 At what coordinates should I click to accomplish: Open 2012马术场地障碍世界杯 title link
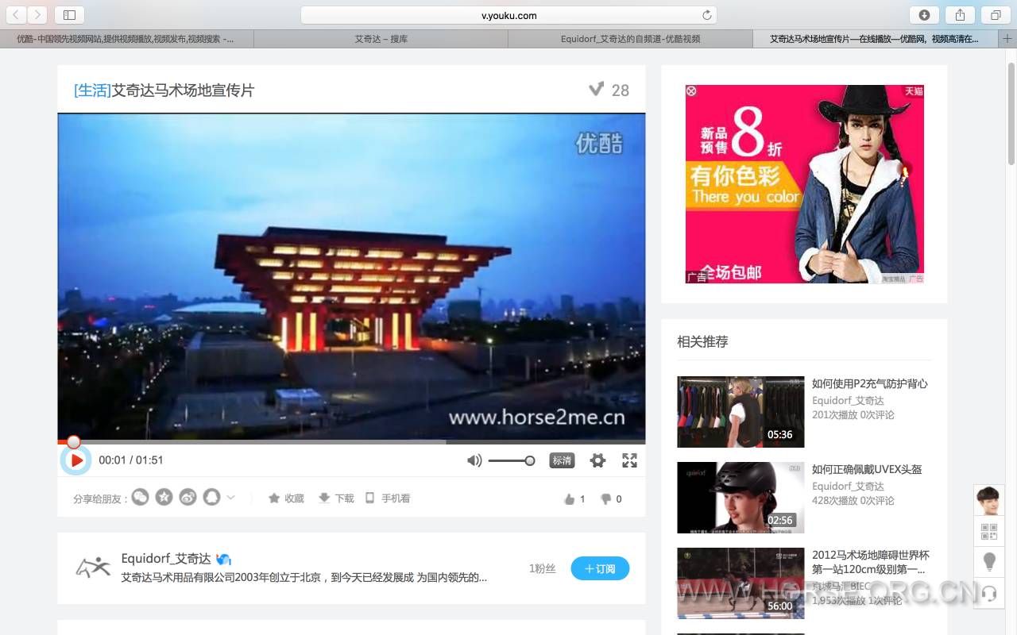coord(871,562)
